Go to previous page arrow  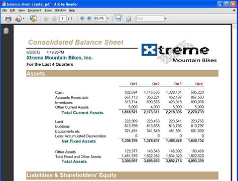(x=46, y=19)
